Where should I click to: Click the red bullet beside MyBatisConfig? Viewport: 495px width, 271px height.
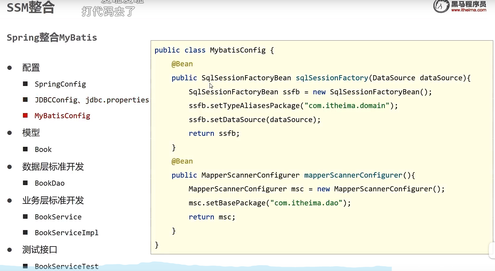pyautogui.click(x=25, y=116)
